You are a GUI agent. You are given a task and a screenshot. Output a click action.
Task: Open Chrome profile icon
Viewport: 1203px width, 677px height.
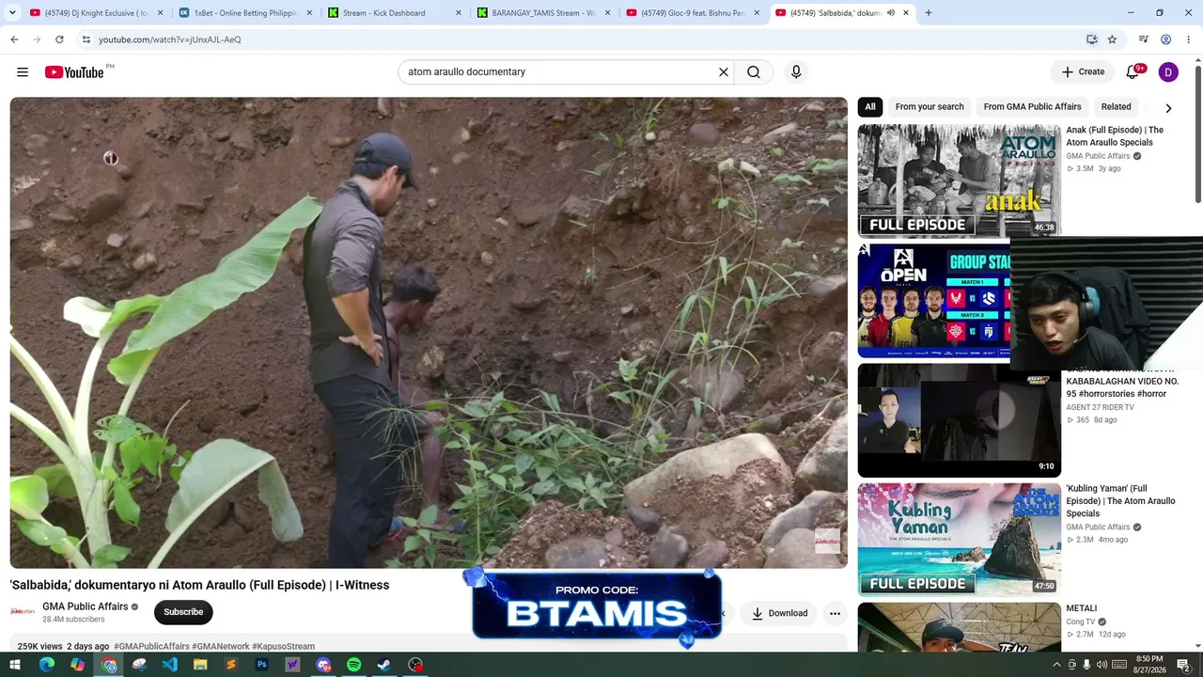[x=1166, y=39]
